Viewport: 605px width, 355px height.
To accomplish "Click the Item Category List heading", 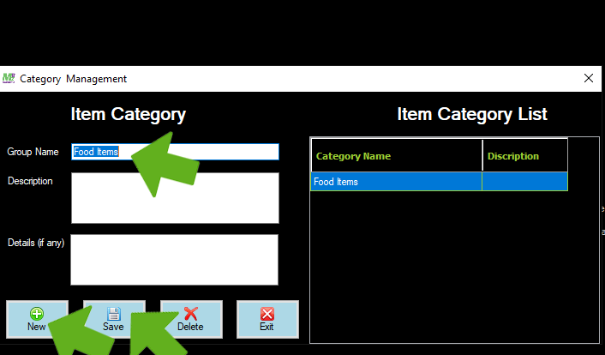I will 471,114.
